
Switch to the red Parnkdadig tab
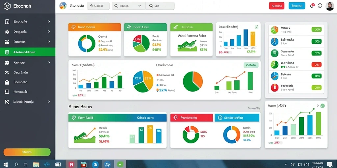(x=191, y=118)
